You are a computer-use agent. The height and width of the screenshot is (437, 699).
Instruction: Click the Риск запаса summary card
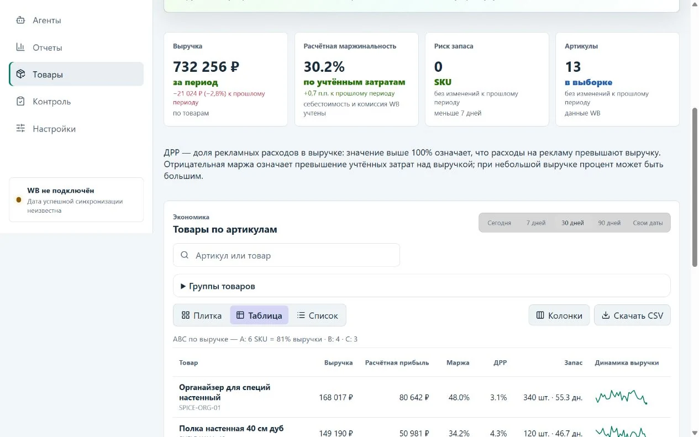[x=487, y=79]
